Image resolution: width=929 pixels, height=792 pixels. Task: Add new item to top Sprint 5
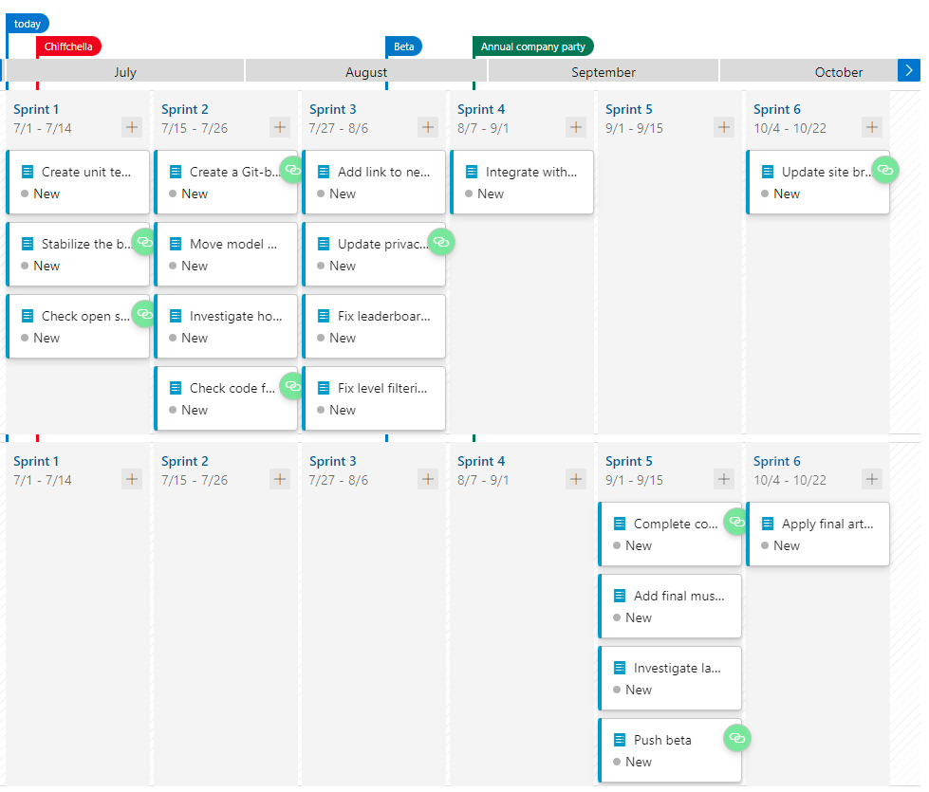pos(724,127)
